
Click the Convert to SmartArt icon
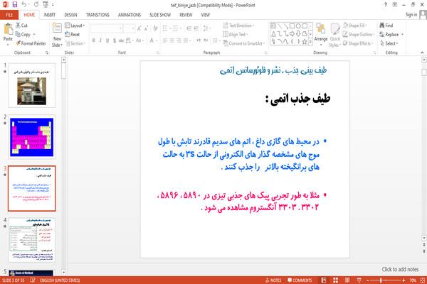[x=226, y=43]
